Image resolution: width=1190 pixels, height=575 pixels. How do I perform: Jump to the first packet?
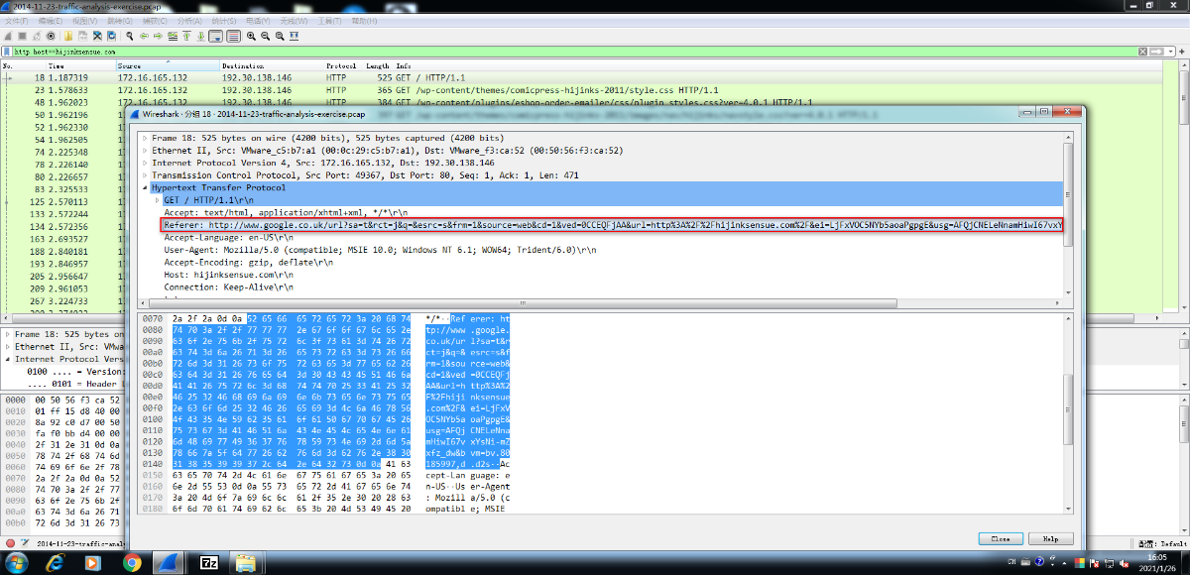186,36
